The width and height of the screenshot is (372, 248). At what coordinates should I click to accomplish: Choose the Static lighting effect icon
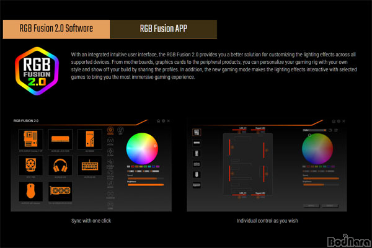pos(110,131)
